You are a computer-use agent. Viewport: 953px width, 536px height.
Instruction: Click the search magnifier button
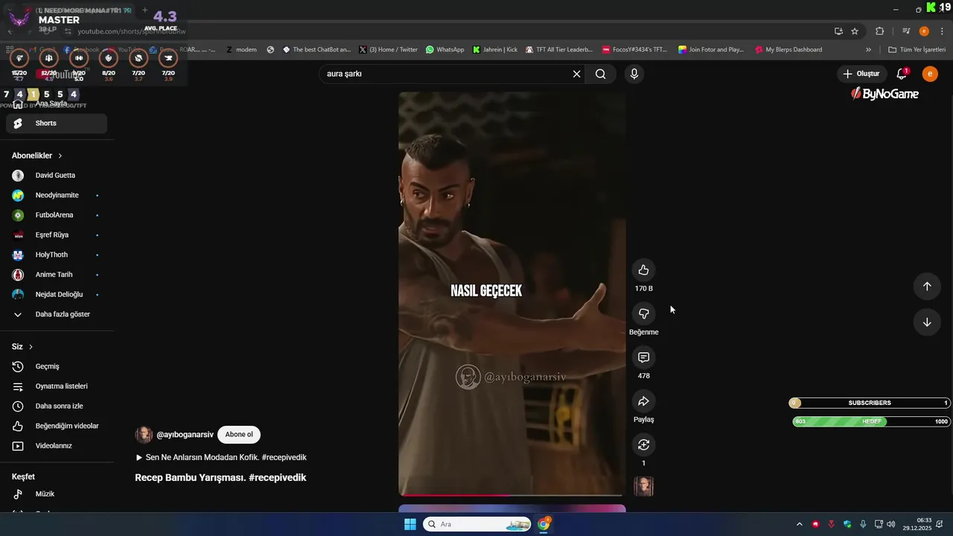(x=600, y=74)
